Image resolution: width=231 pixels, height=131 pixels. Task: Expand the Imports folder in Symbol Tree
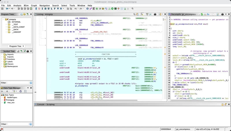(x=2, y=54)
